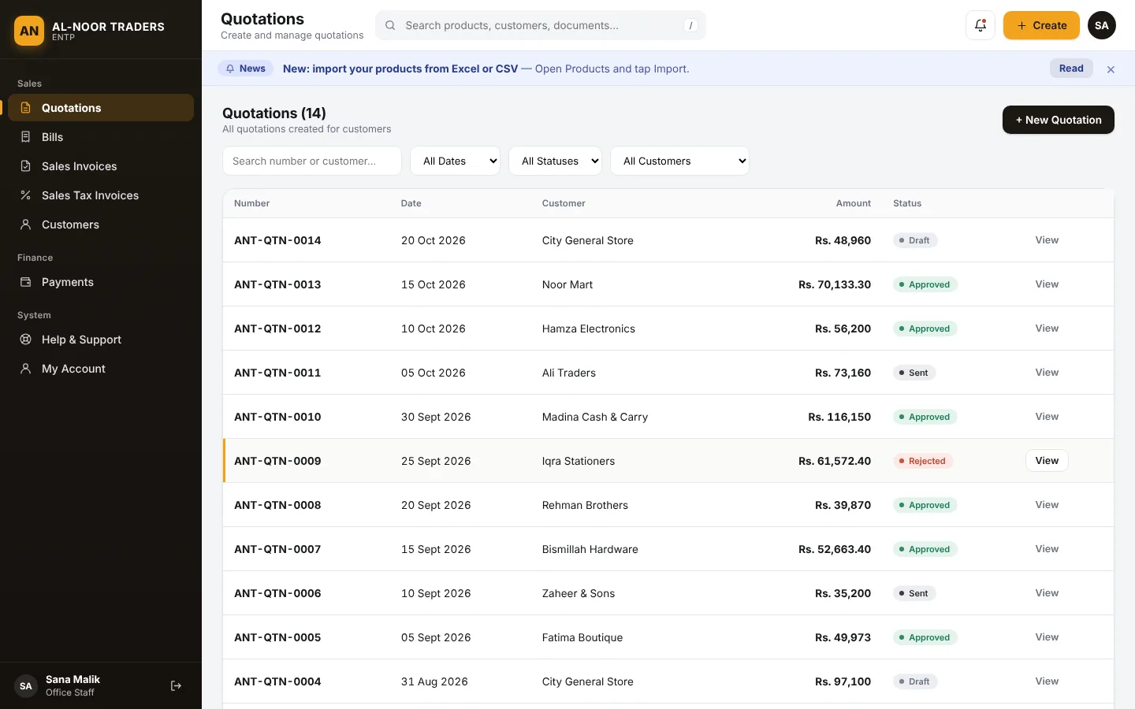Click customer Madina Cash & Carry
Image resolution: width=1135 pixels, height=709 pixels.
(x=595, y=417)
